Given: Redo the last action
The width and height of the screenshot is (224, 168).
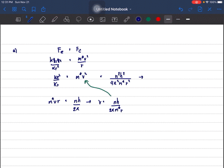Looking at the screenshot, I should 190,9.
